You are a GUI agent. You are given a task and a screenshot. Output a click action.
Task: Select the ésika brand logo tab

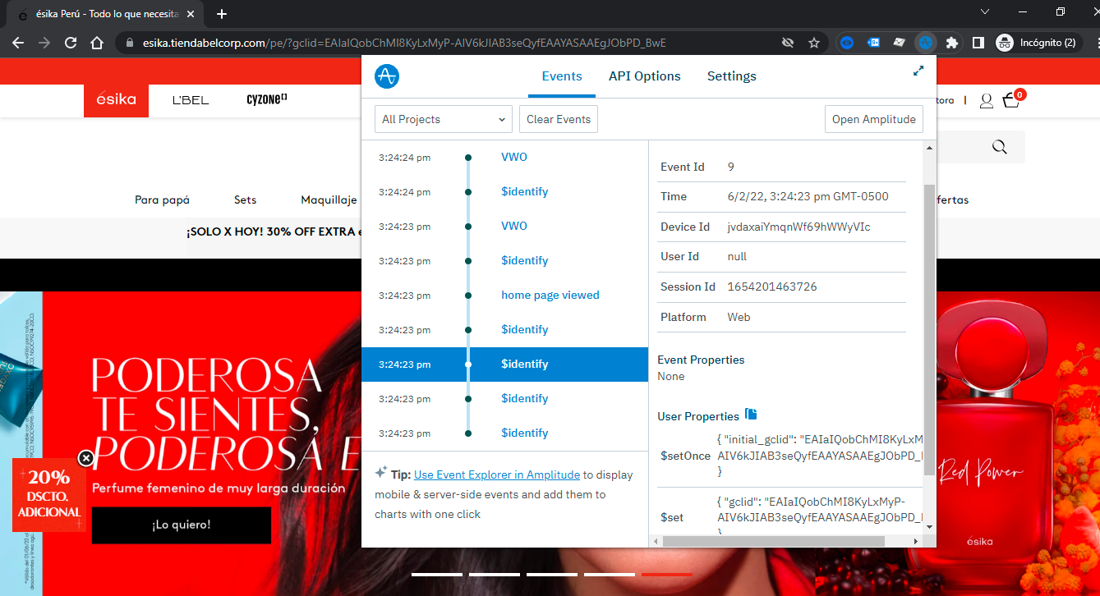click(x=116, y=100)
